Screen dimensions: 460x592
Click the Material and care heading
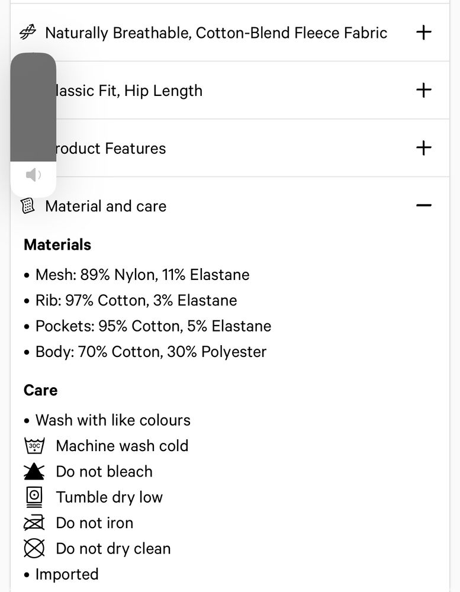(105, 206)
